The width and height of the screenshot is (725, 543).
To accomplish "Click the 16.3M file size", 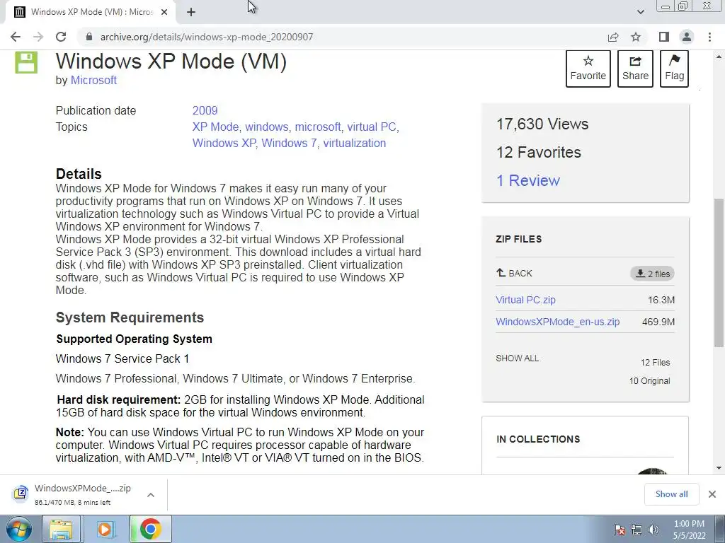I will pos(661,300).
